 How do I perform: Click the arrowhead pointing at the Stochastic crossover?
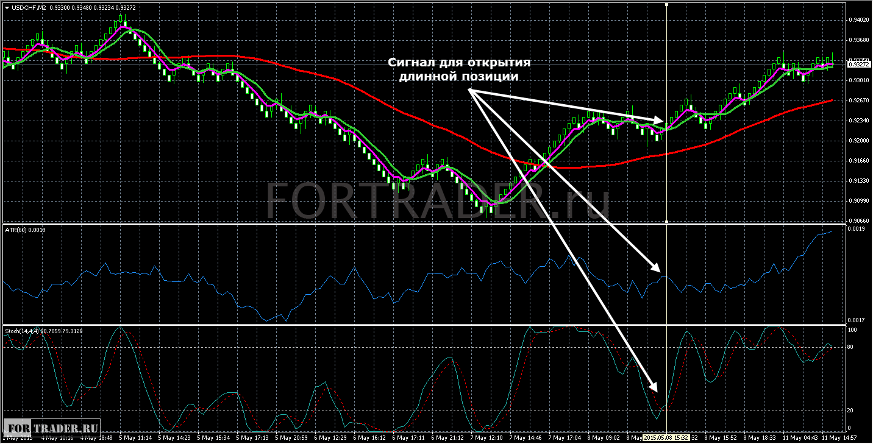coord(654,386)
